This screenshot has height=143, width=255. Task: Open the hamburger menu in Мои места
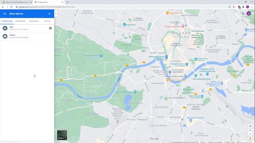(5, 14)
